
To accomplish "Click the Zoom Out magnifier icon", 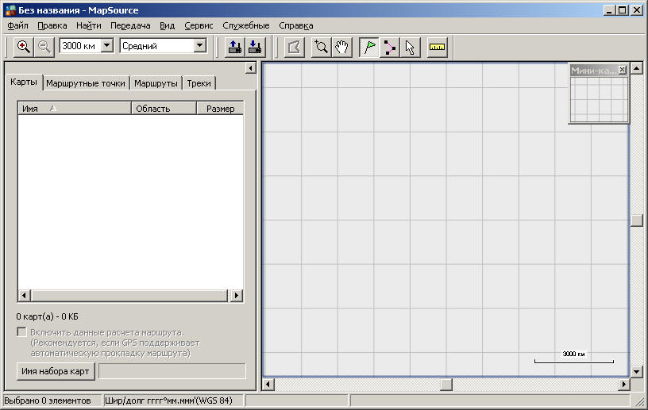I will (44, 47).
